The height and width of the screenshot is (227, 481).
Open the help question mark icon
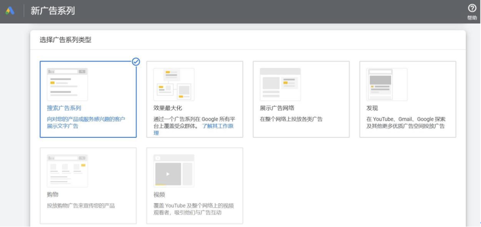(x=472, y=8)
